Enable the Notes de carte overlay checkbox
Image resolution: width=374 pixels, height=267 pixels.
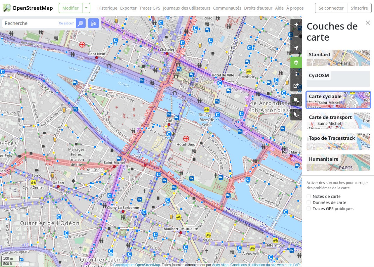[309, 196]
